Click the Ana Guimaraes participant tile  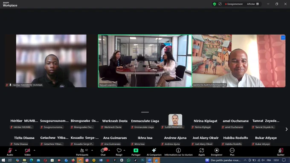pyautogui.click(x=115, y=138)
